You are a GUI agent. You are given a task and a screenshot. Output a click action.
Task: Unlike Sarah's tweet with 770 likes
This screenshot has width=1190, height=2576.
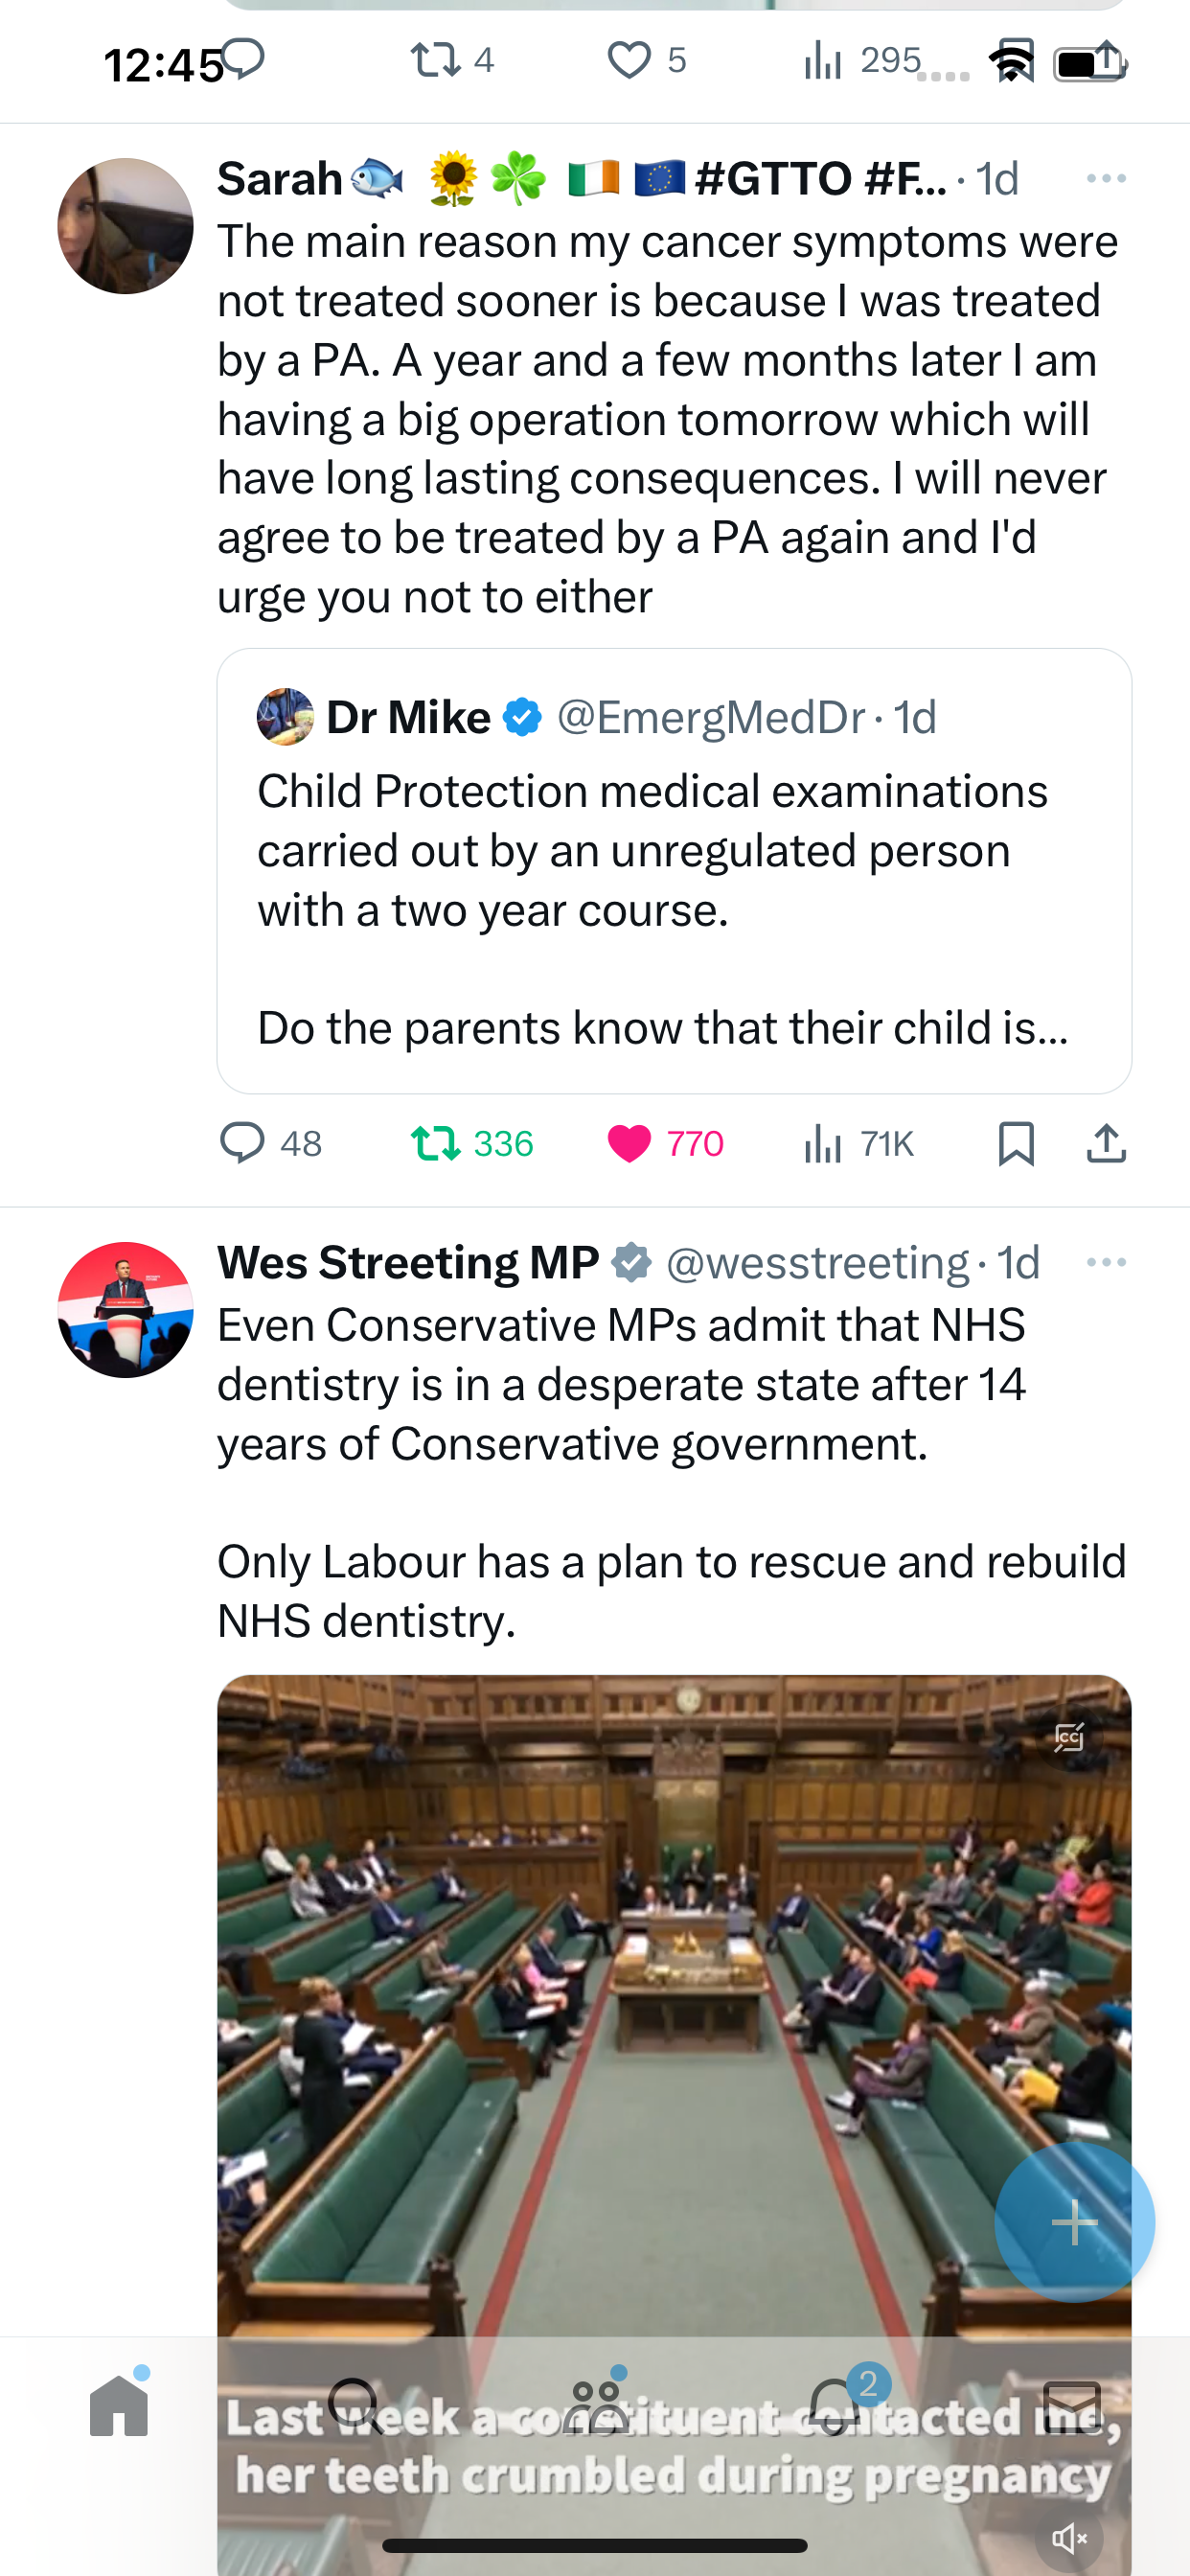[x=665, y=1143]
